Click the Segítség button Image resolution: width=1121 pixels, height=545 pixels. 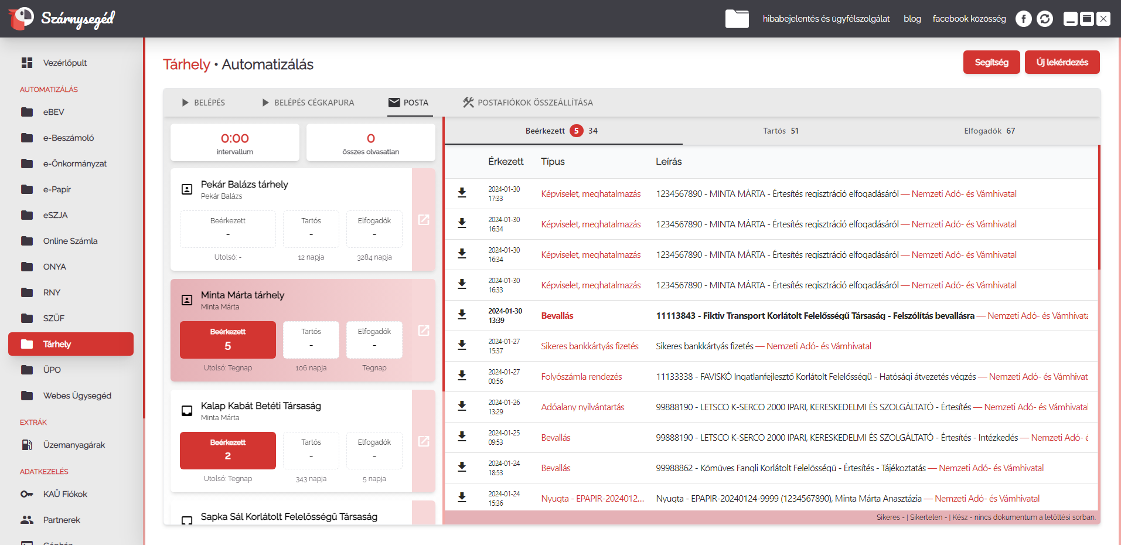coord(991,62)
